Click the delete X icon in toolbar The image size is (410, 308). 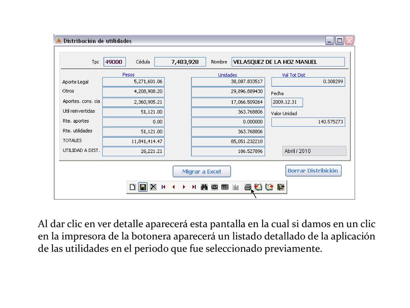pos(153,187)
